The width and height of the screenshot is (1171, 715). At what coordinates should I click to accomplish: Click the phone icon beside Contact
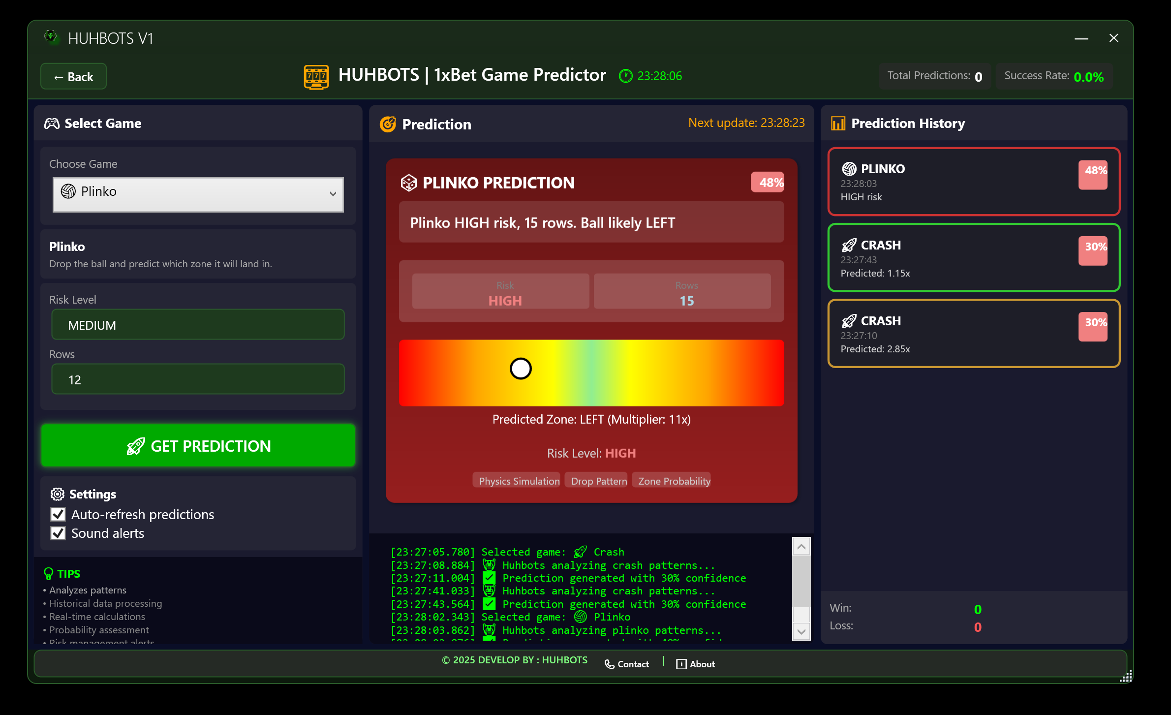click(x=609, y=664)
